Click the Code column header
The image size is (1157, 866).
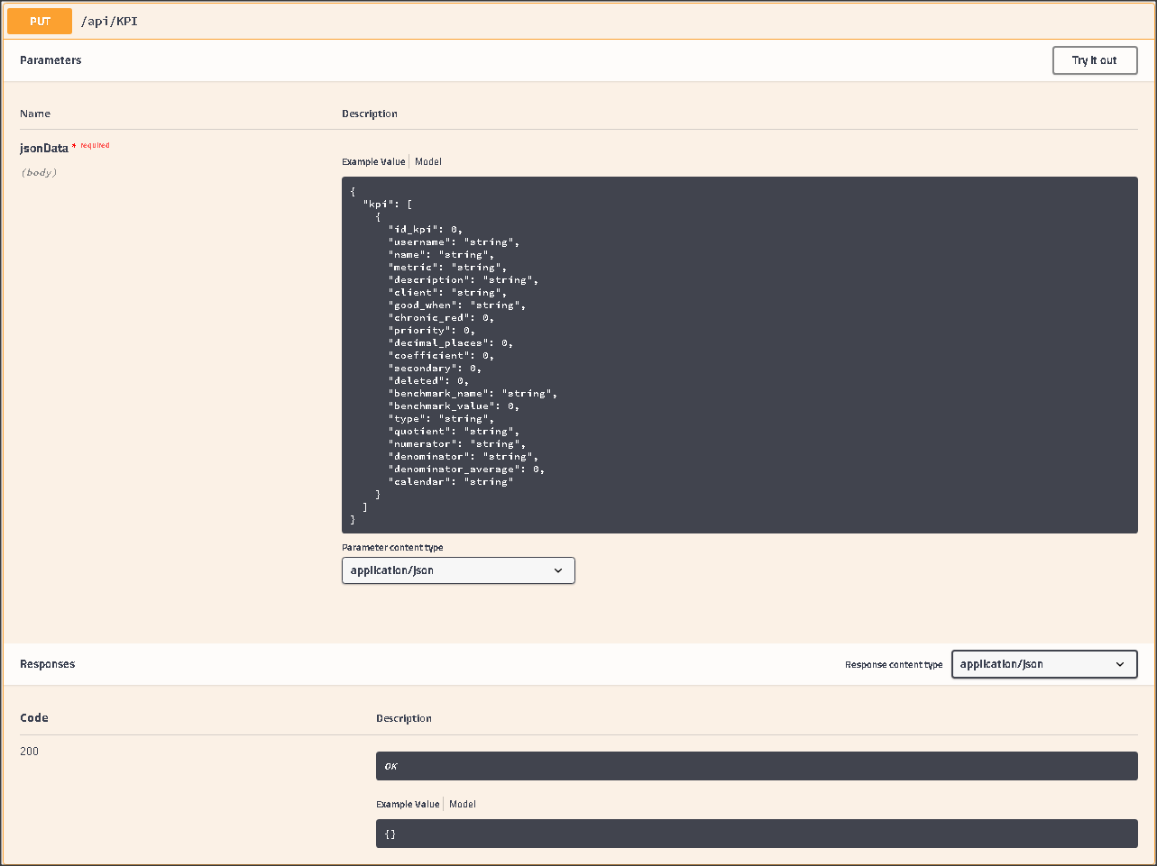[x=34, y=718]
